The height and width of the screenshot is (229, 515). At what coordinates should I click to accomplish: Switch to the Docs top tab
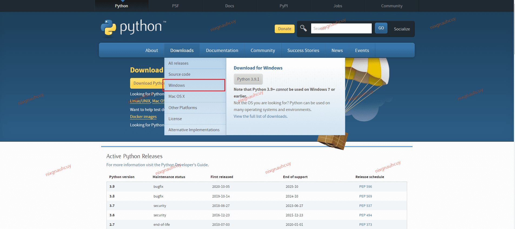230,6
